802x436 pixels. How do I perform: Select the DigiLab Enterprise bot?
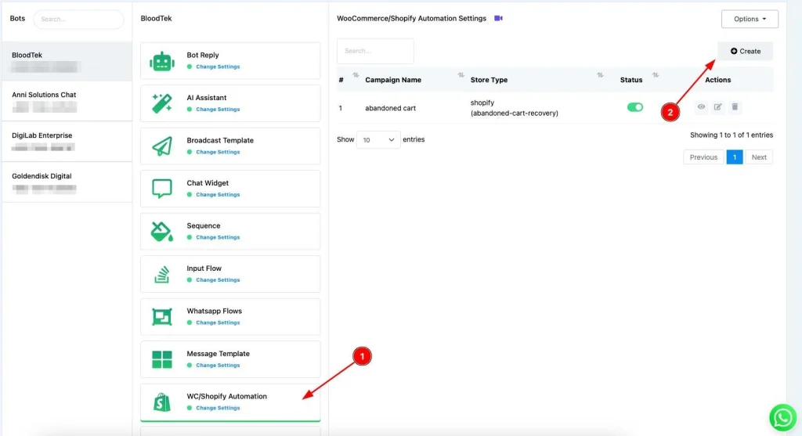[x=67, y=142]
